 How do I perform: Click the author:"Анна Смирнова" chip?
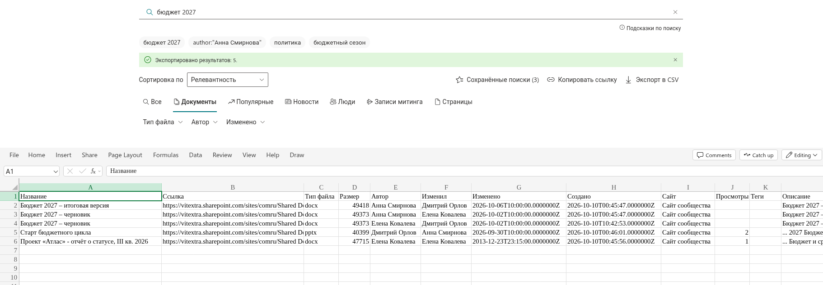point(227,42)
